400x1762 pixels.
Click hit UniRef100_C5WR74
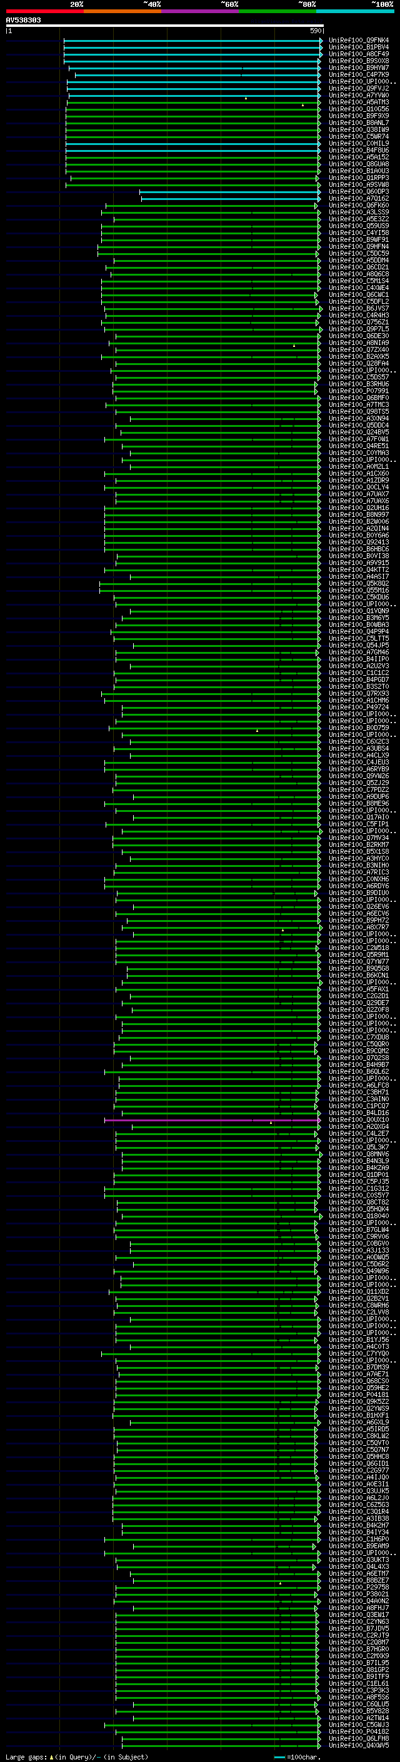(x=359, y=136)
